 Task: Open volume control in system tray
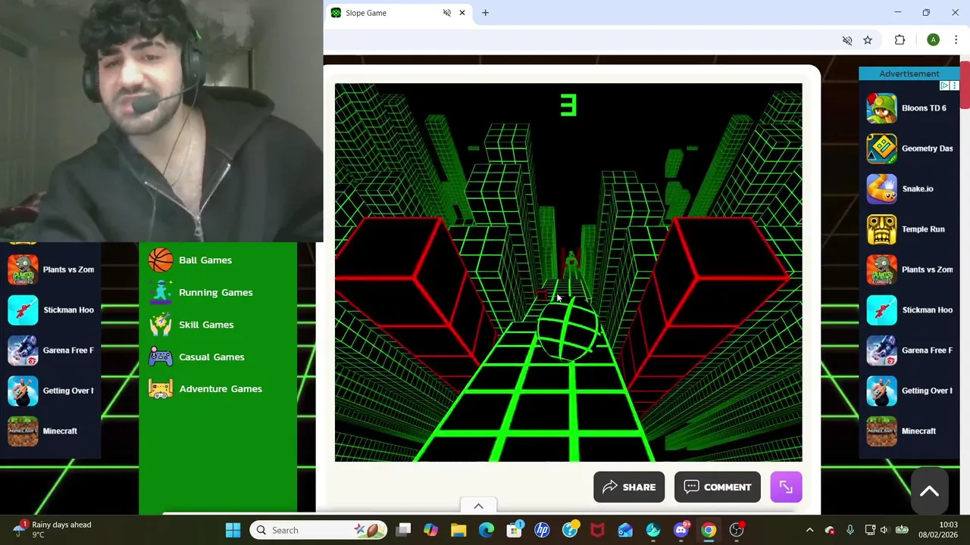pos(885,530)
